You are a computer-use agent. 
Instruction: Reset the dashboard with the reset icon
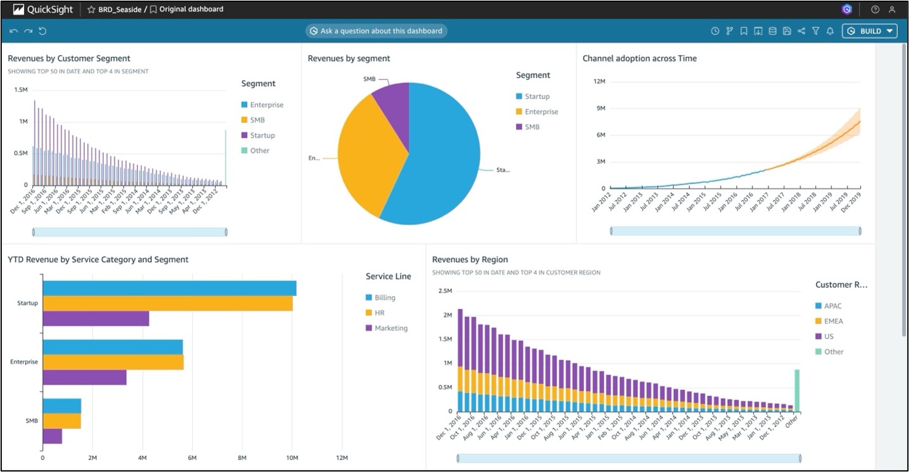point(42,31)
